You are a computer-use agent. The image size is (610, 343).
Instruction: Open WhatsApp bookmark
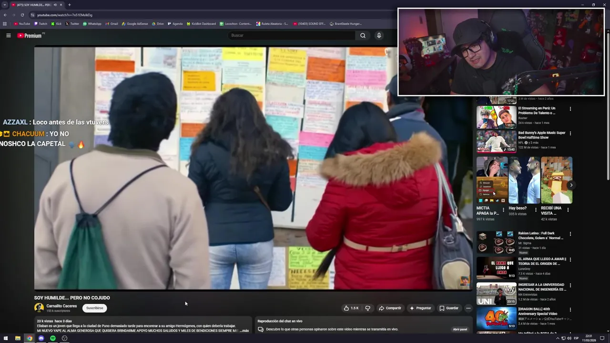pyautogui.click(x=92, y=23)
